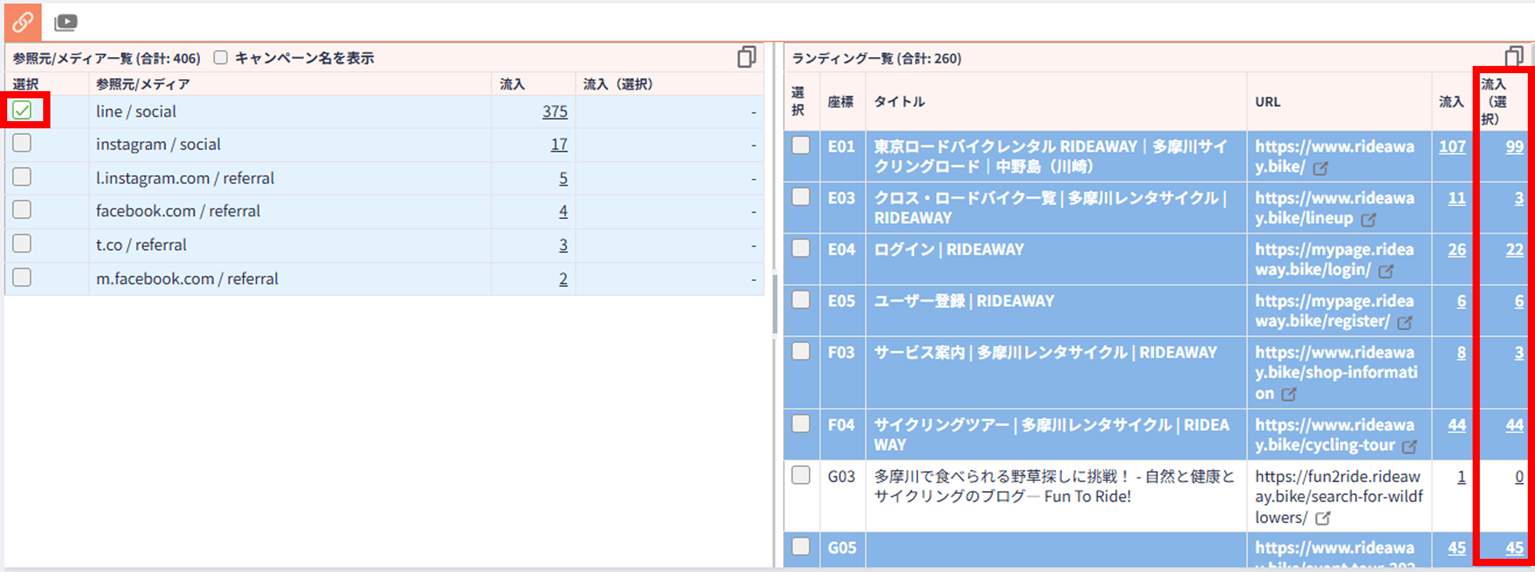Open the 4 inflow count for facebook.com
Screen dimensions: 1535x572
pos(564,211)
